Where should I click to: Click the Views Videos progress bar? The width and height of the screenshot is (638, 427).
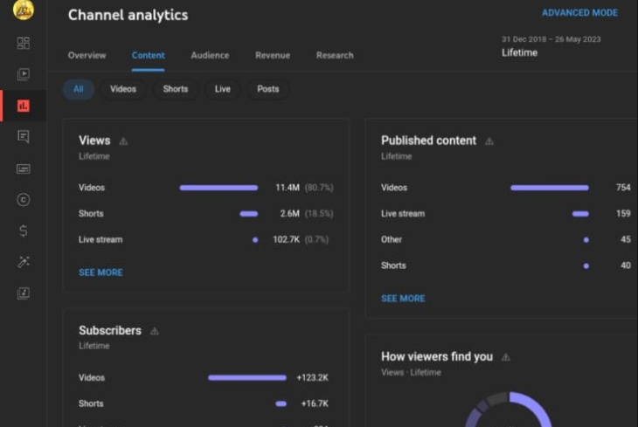218,188
